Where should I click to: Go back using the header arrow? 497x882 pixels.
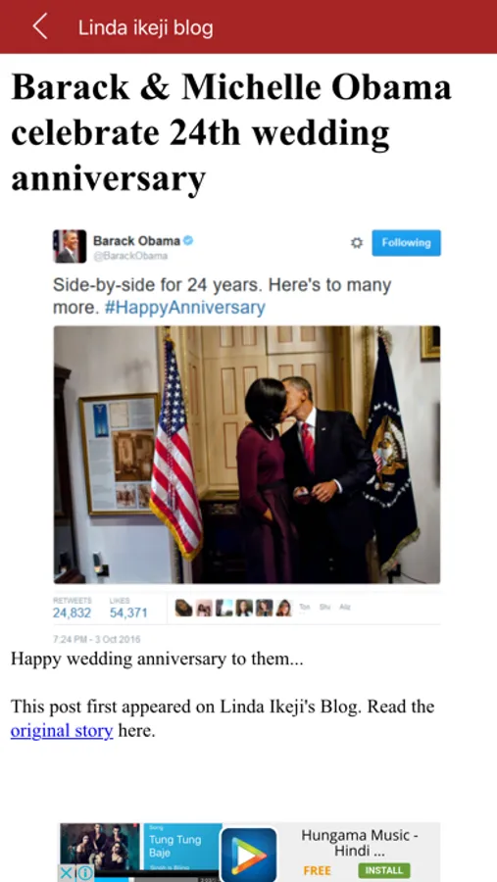[40, 27]
